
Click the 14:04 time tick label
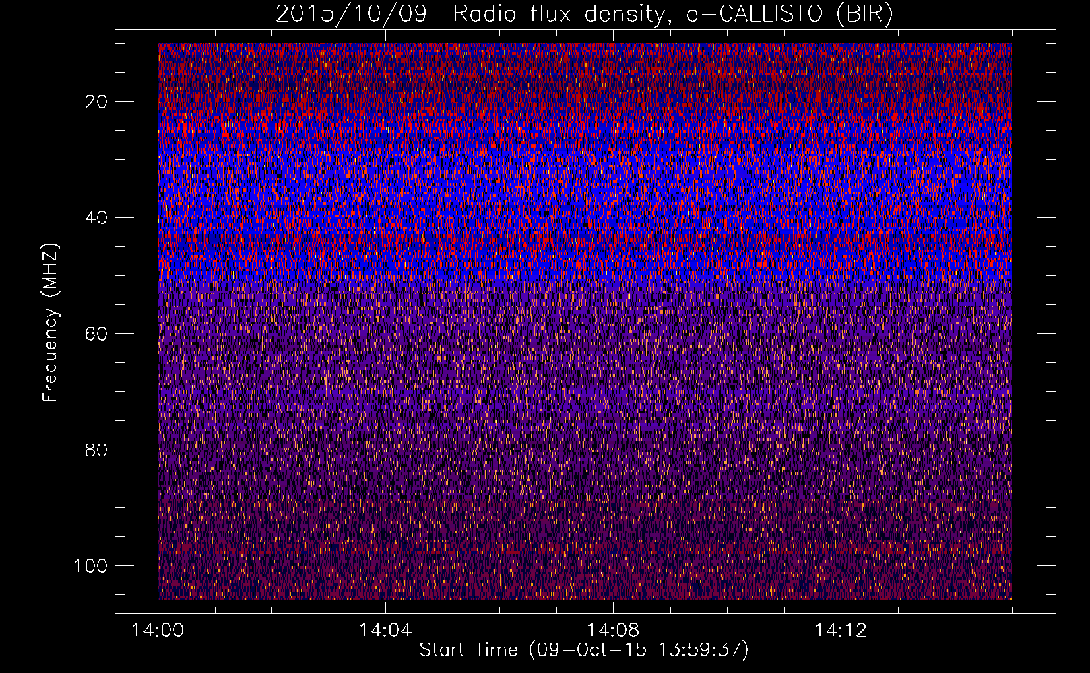385,631
